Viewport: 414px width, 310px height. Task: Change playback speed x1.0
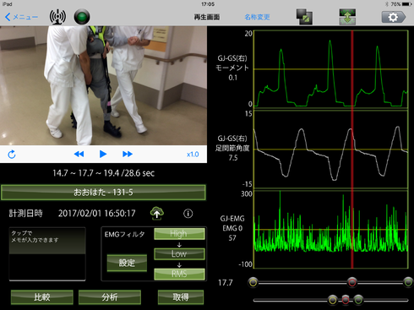pos(193,155)
